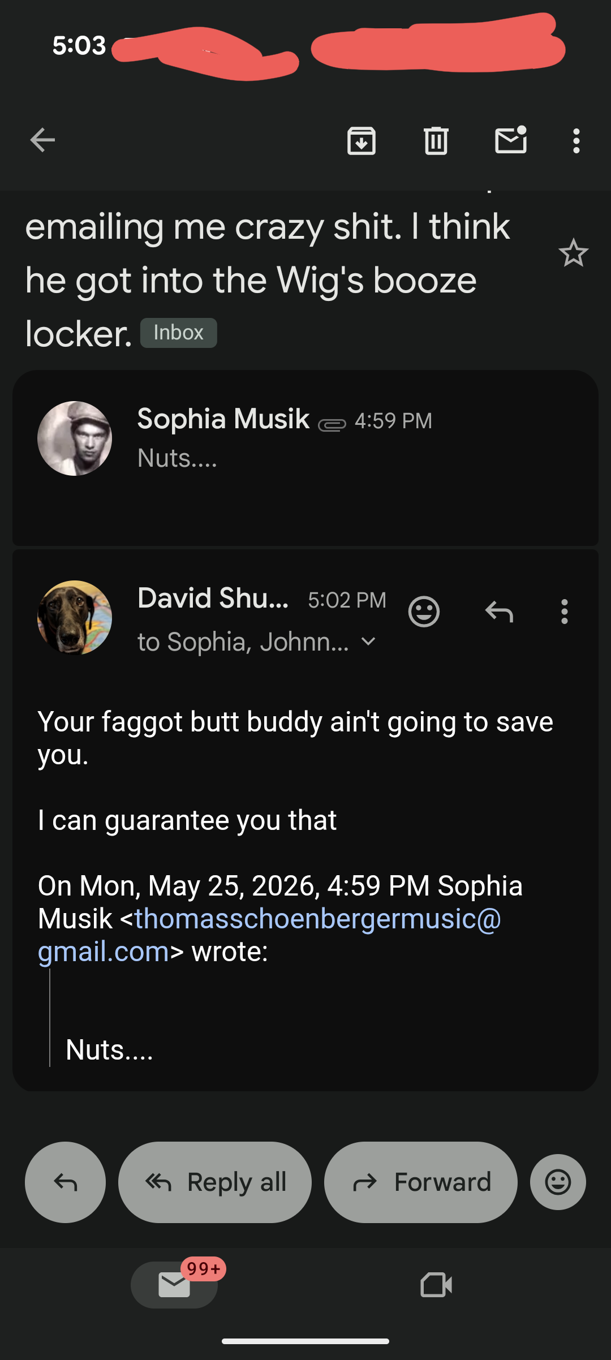
Task: Reply to David's message via arrow icon
Action: pyautogui.click(x=499, y=612)
